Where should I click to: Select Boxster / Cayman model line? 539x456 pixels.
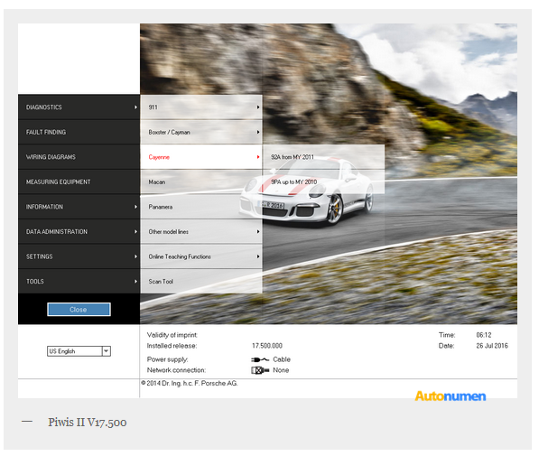coord(201,132)
